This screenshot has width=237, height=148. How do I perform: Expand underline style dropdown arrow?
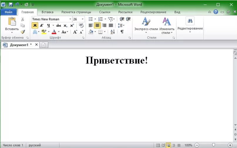(53, 25)
